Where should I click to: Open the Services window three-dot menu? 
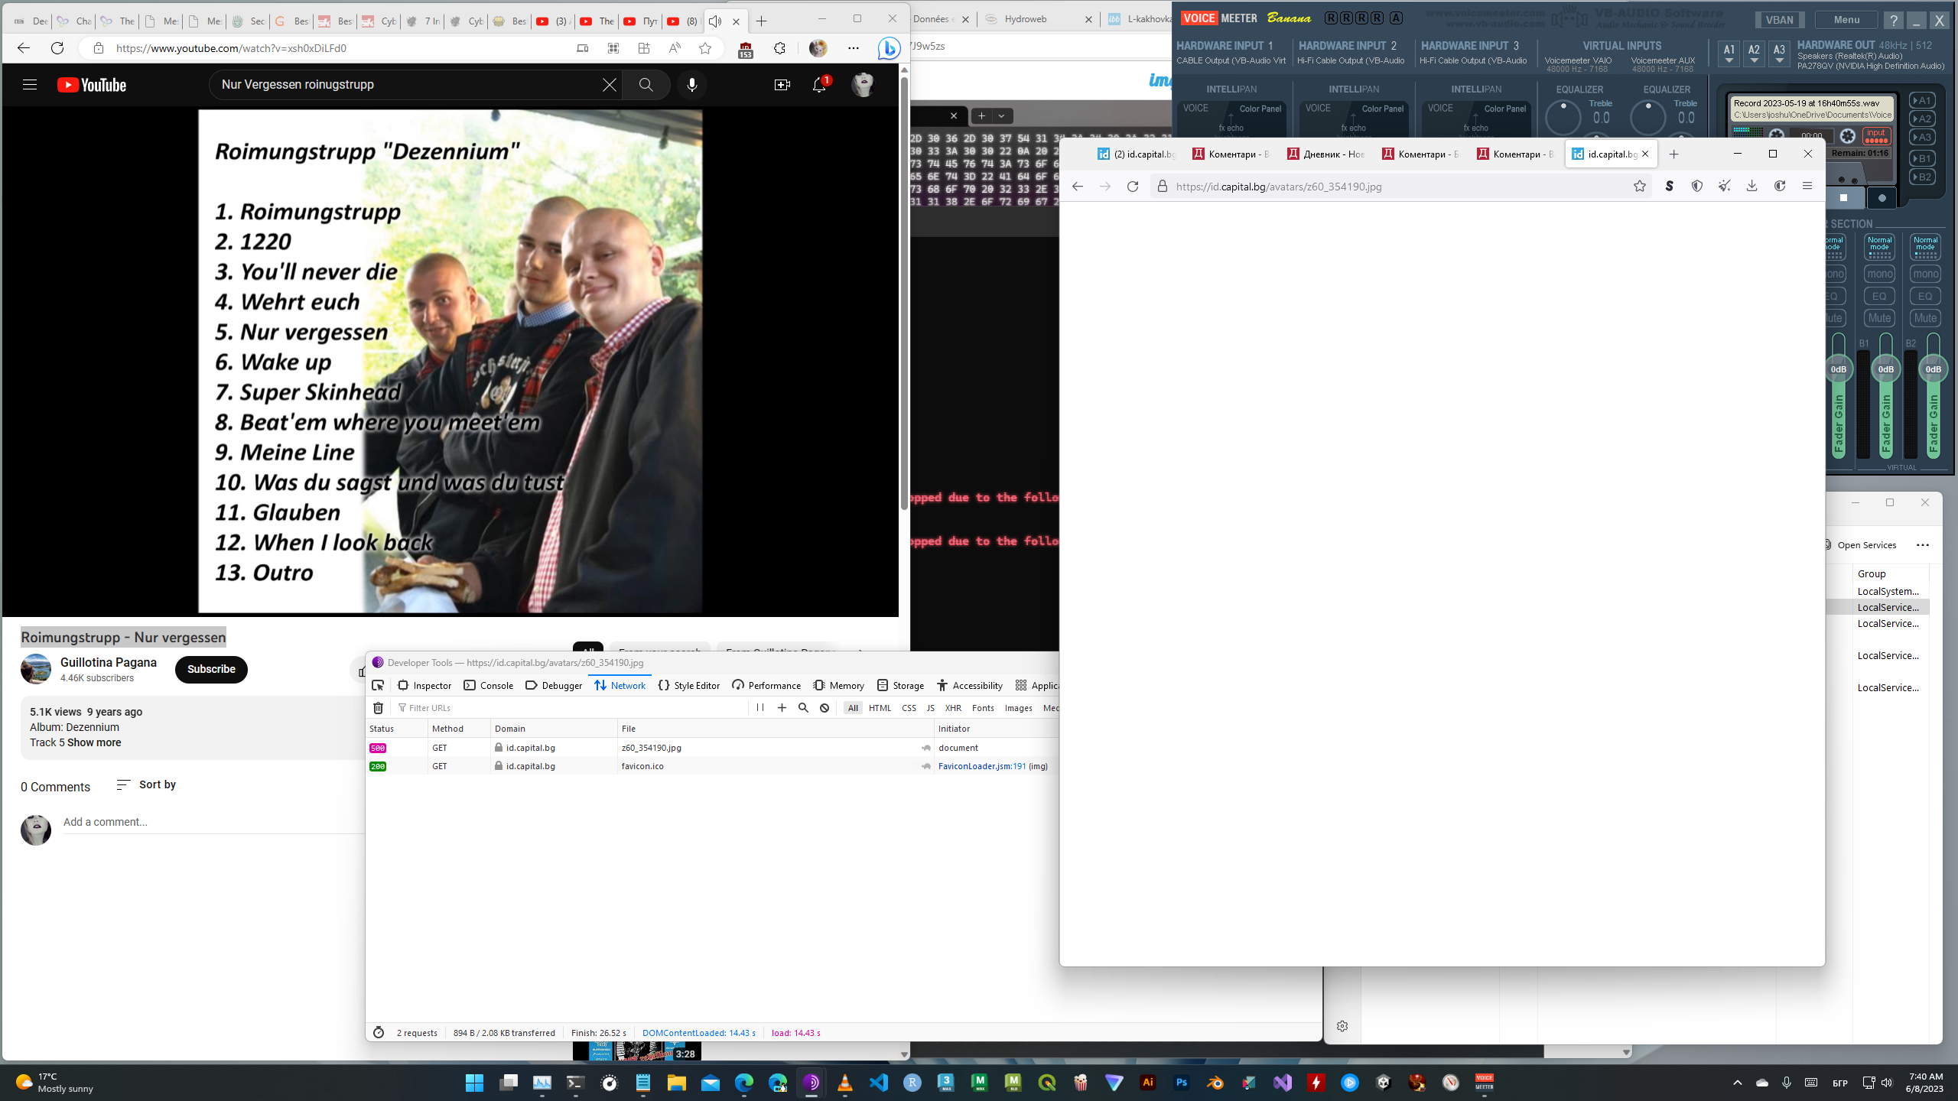tap(1923, 545)
